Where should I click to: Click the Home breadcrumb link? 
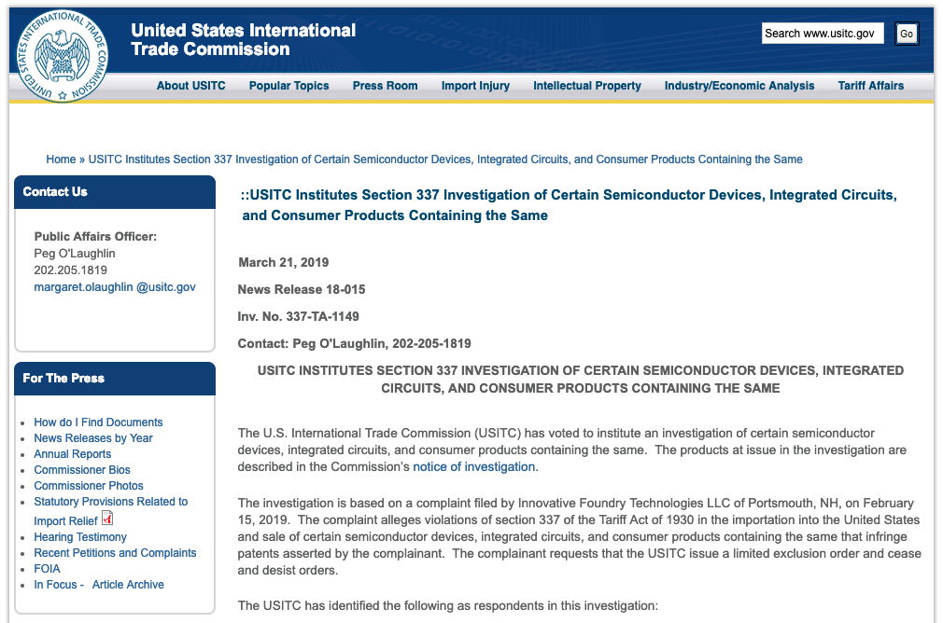coord(61,159)
